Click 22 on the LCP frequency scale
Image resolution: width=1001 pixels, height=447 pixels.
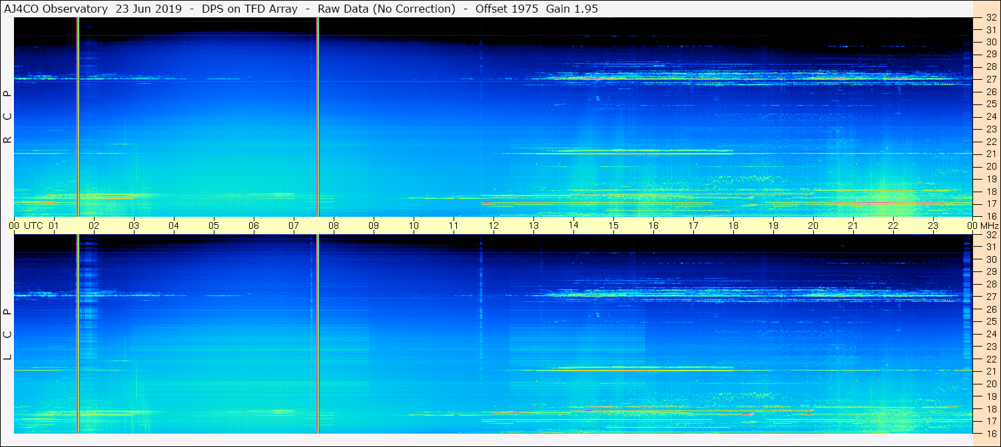click(991, 359)
